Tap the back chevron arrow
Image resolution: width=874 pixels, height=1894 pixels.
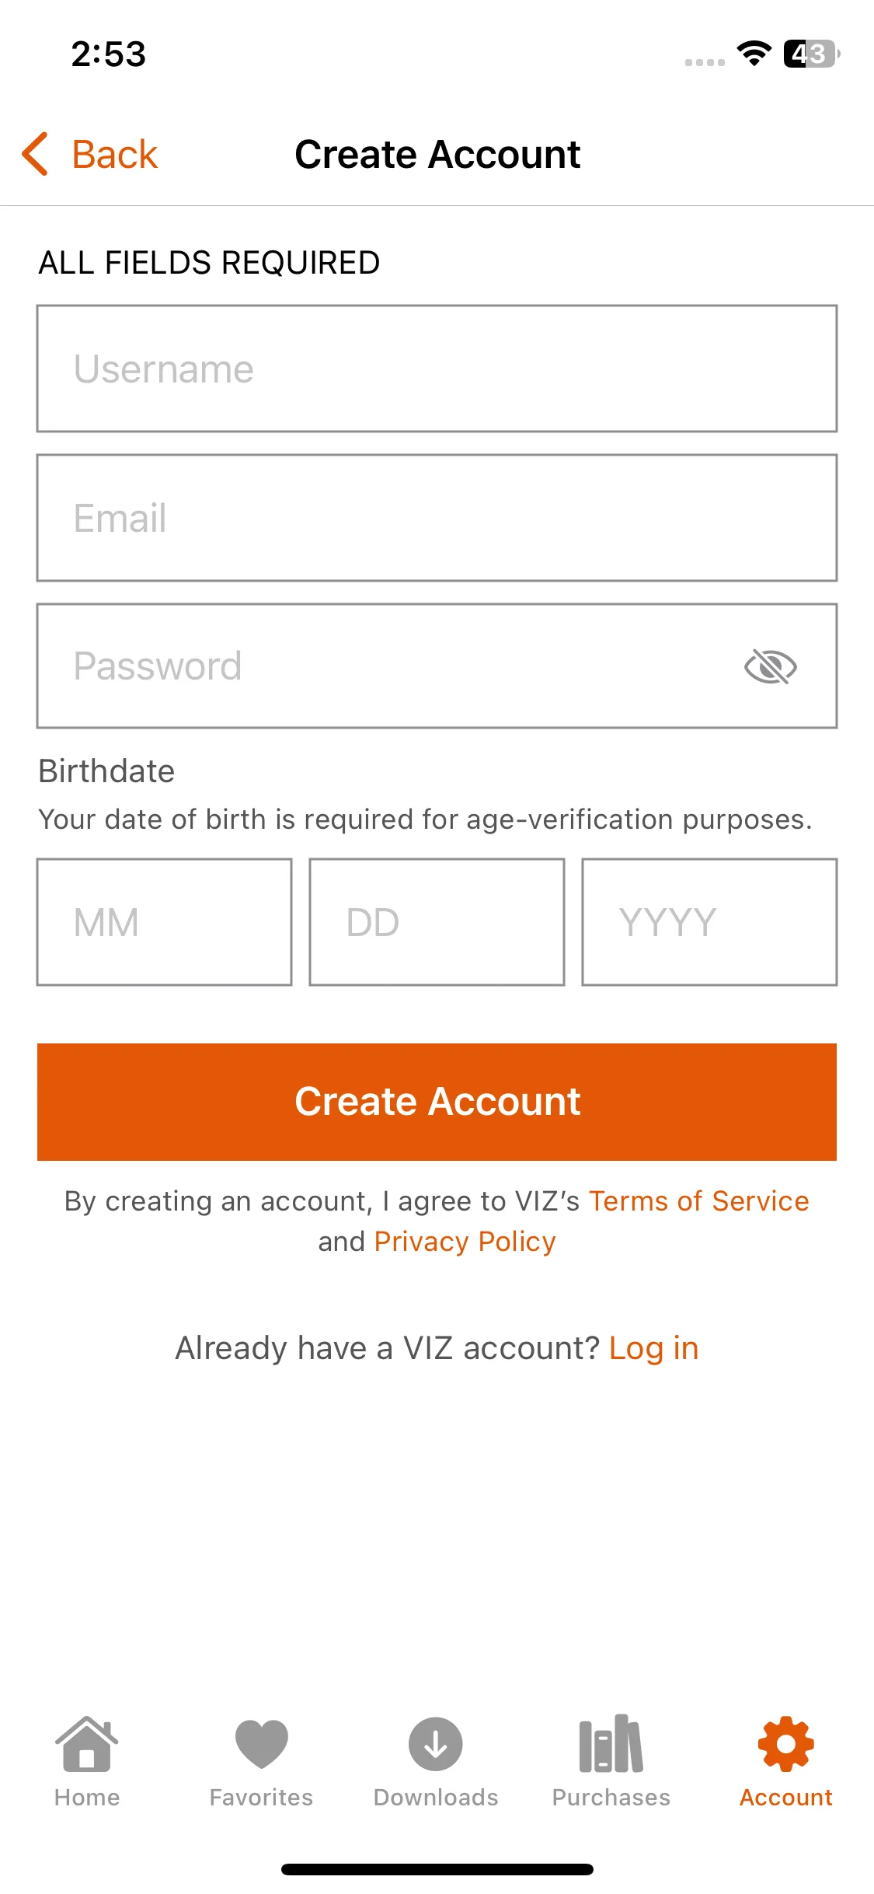tap(36, 154)
